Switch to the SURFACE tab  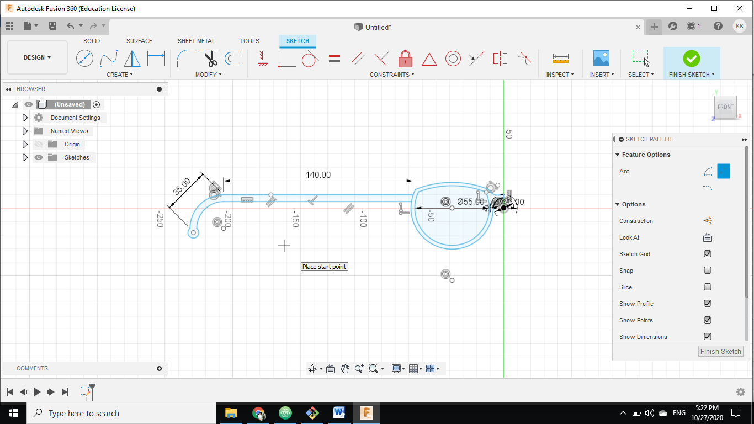click(x=139, y=41)
